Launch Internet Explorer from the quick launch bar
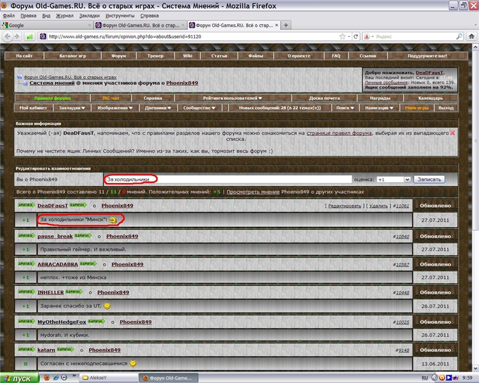The width and height of the screenshot is (479, 383). (x=56, y=378)
